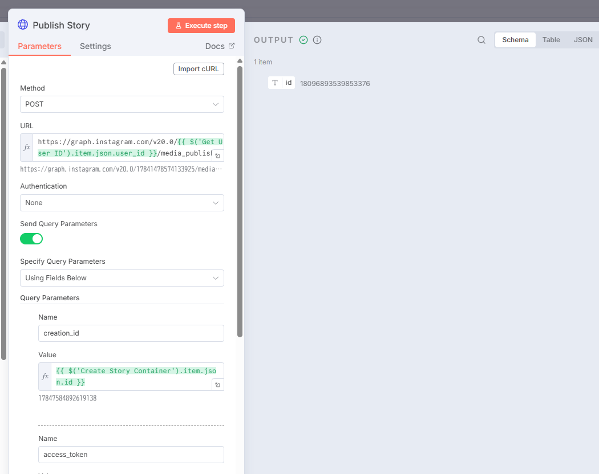Screen dimensions: 599x474
Task: Click the text type icon beside id
Action: pos(275,83)
